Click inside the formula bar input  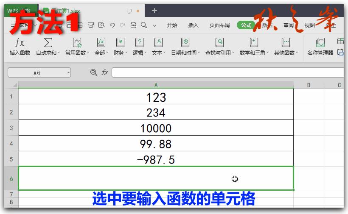(x=228, y=72)
